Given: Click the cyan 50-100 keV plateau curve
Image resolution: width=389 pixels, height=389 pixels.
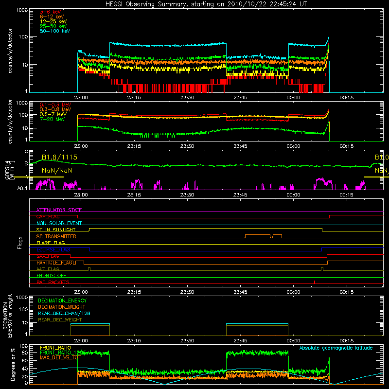Looking at the screenshot, I should pyautogui.click(x=168, y=46).
